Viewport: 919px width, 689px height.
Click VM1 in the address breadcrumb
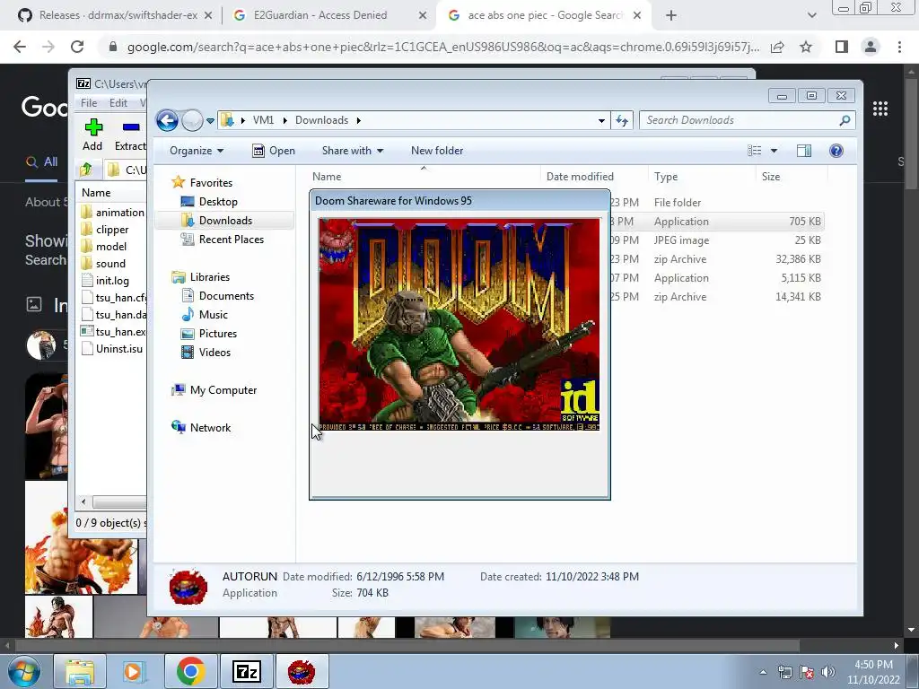coord(263,120)
